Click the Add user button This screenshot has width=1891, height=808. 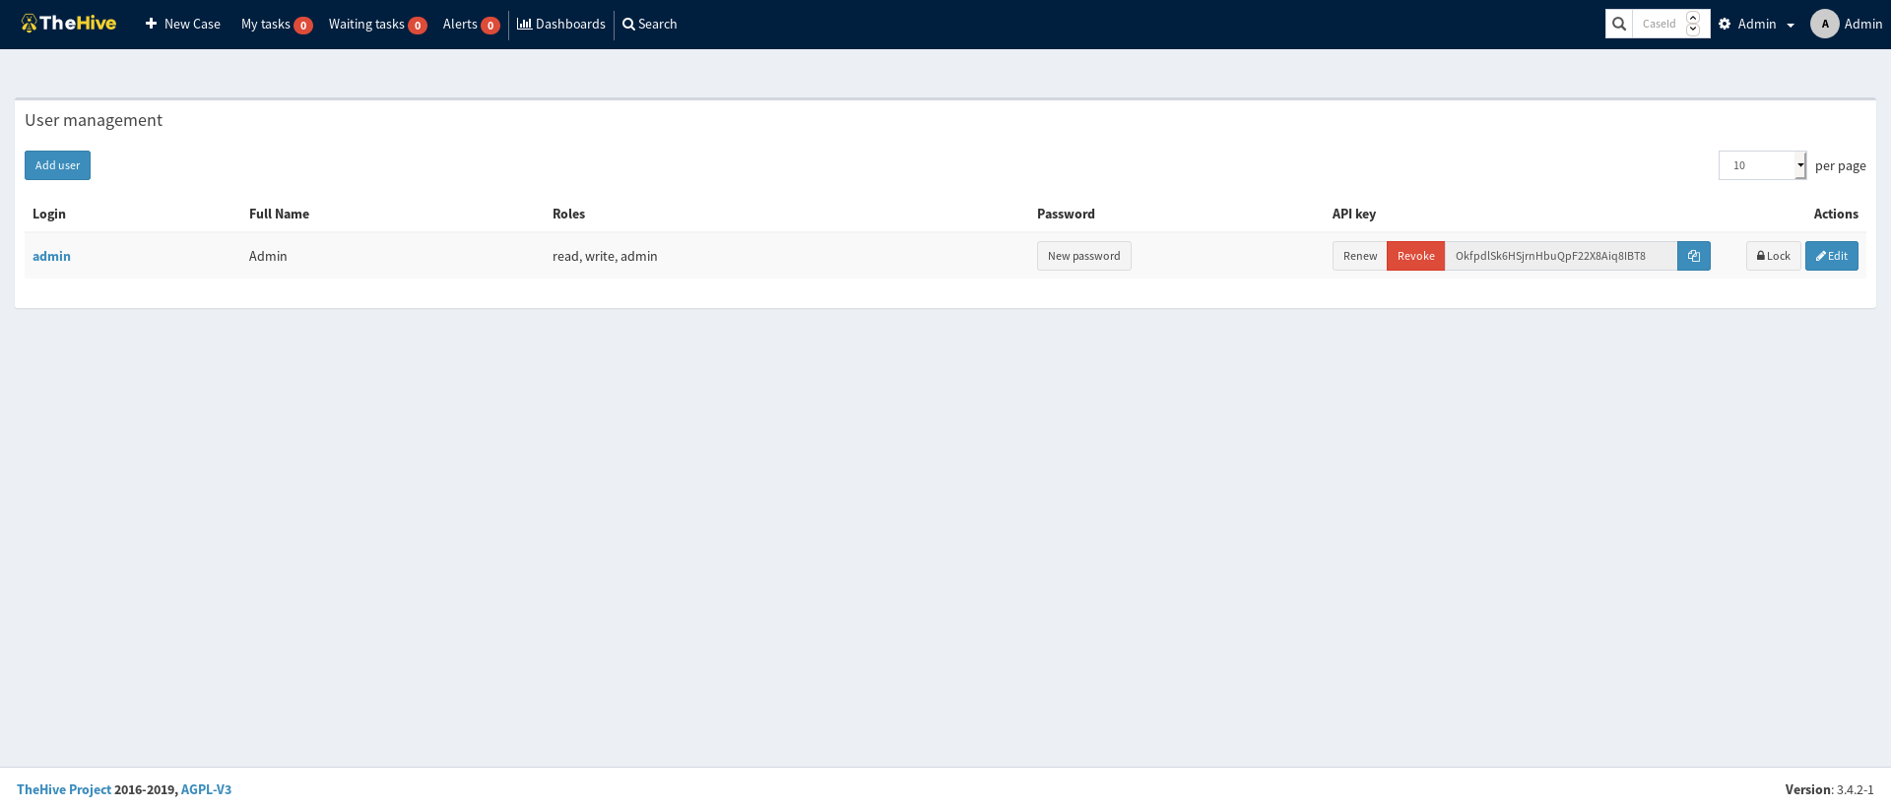tap(57, 165)
